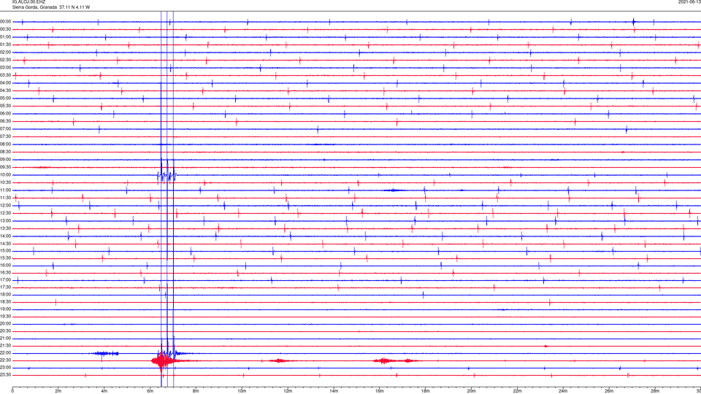Screen dimensions: 701x394
Task: Pick the 09:30 time label
Action: point(6,167)
